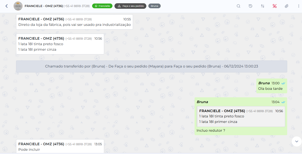Image resolution: width=302 pixels, height=154 pixels.
Task: Click the green Francielle WhatsApp tag
Action: [x=102, y=6]
